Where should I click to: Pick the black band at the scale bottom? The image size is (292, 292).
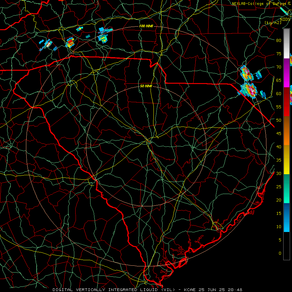[x=286, y=246]
